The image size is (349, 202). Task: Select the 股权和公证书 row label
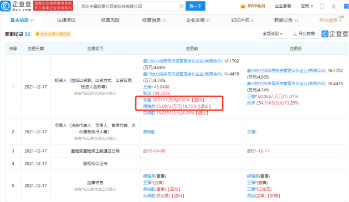point(95,164)
